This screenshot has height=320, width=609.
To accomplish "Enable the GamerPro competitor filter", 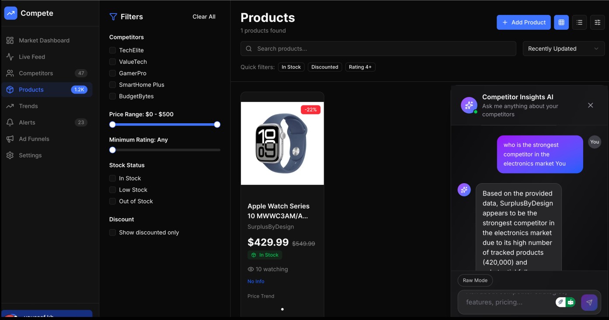I will coord(113,73).
